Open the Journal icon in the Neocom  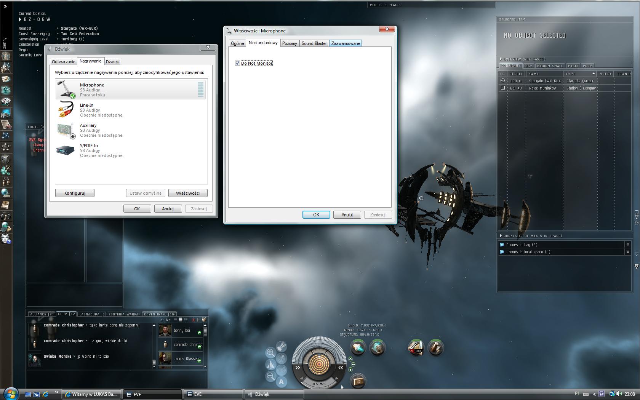coord(6,204)
